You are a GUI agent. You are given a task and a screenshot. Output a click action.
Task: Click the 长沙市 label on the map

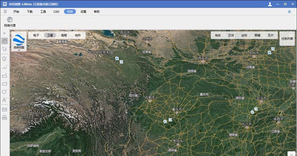click(x=247, y=124)
